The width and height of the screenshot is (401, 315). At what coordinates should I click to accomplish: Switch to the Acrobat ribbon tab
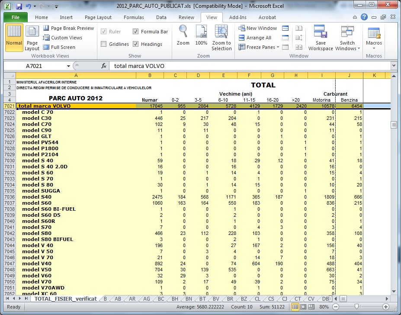tap(267, 17)
